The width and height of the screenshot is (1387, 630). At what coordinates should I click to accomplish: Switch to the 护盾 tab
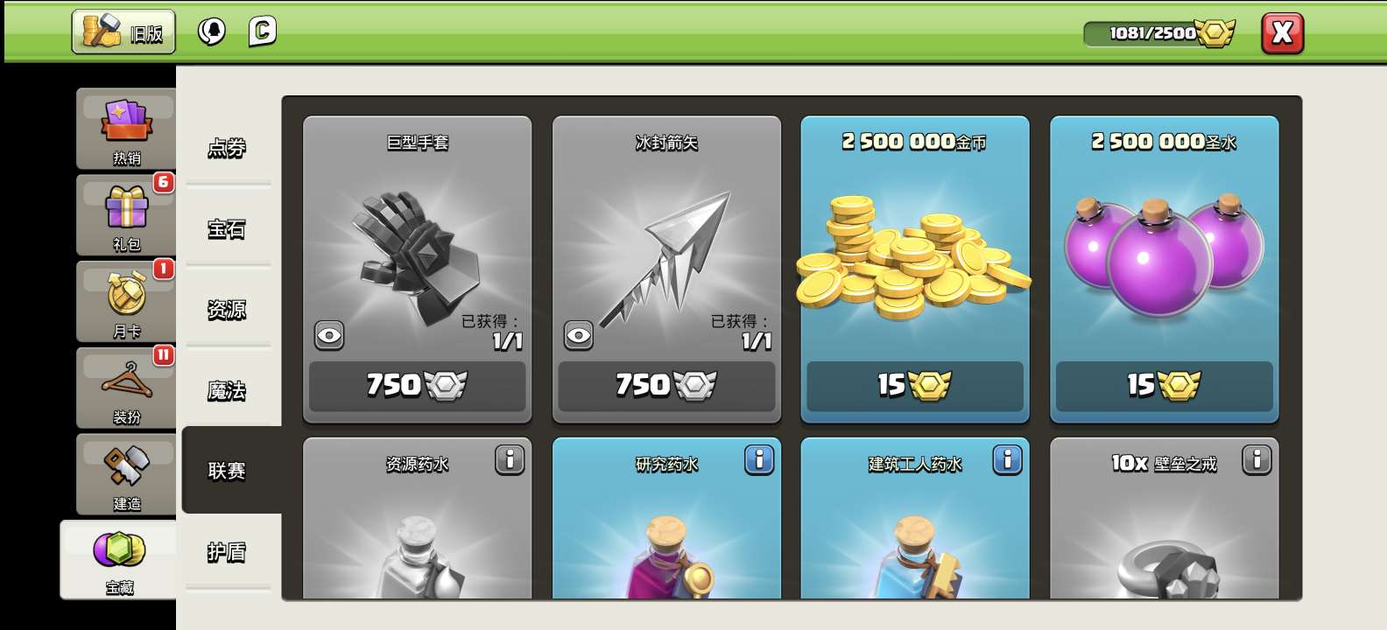[x=227, y=552]
